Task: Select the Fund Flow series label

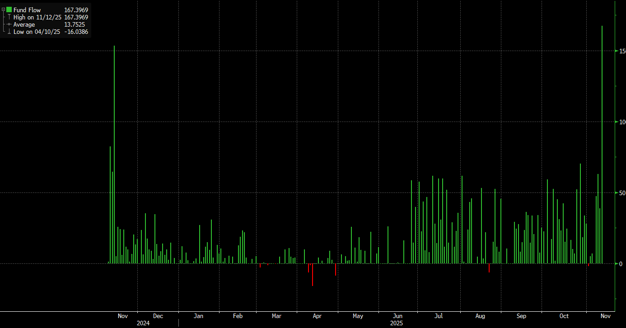Action: click(27, 10)
